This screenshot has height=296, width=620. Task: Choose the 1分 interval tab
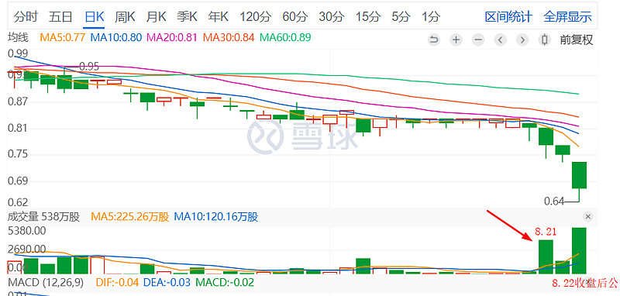(431, 17)
